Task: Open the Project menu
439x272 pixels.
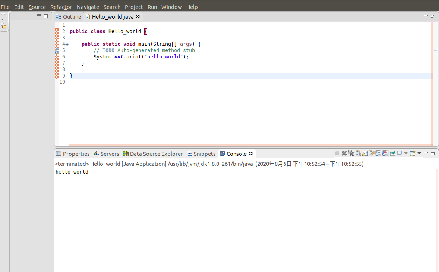Action: point(134,7)
